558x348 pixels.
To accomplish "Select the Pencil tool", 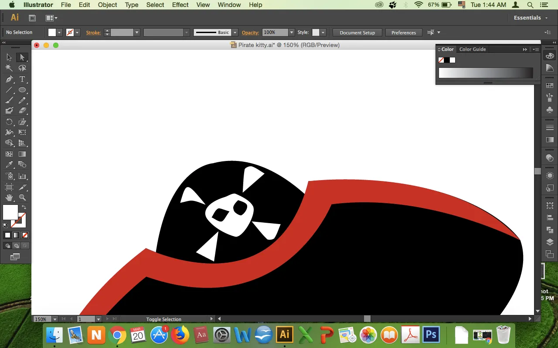I will click(x=22, y=100).
